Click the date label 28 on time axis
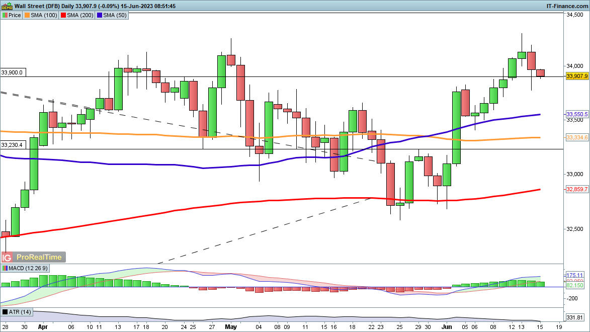Image resolution: width=590 pixels, height=332 pixels. (6, 327)
